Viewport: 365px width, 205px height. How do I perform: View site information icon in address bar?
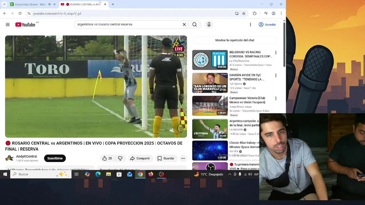tap(29, 13)
